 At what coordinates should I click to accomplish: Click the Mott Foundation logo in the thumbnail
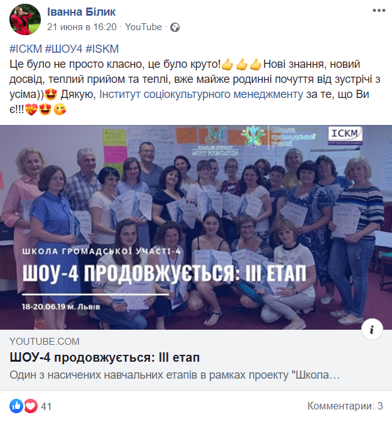point(215,141)
